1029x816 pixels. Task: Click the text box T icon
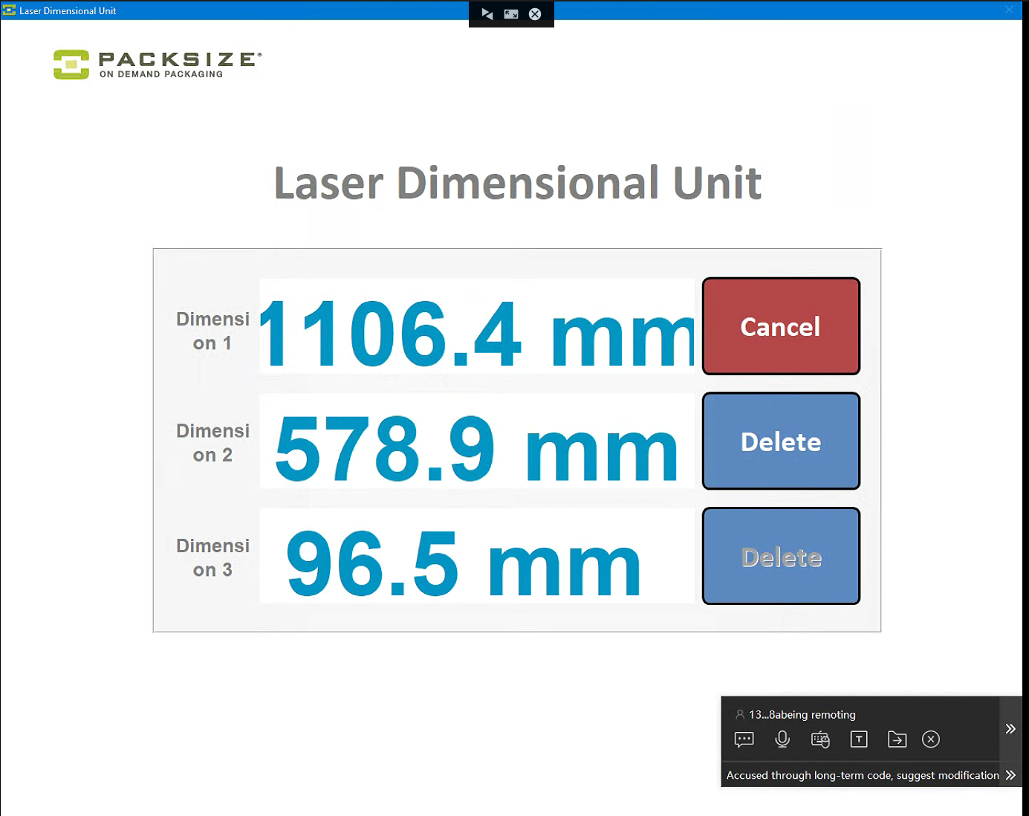[859, 739]
